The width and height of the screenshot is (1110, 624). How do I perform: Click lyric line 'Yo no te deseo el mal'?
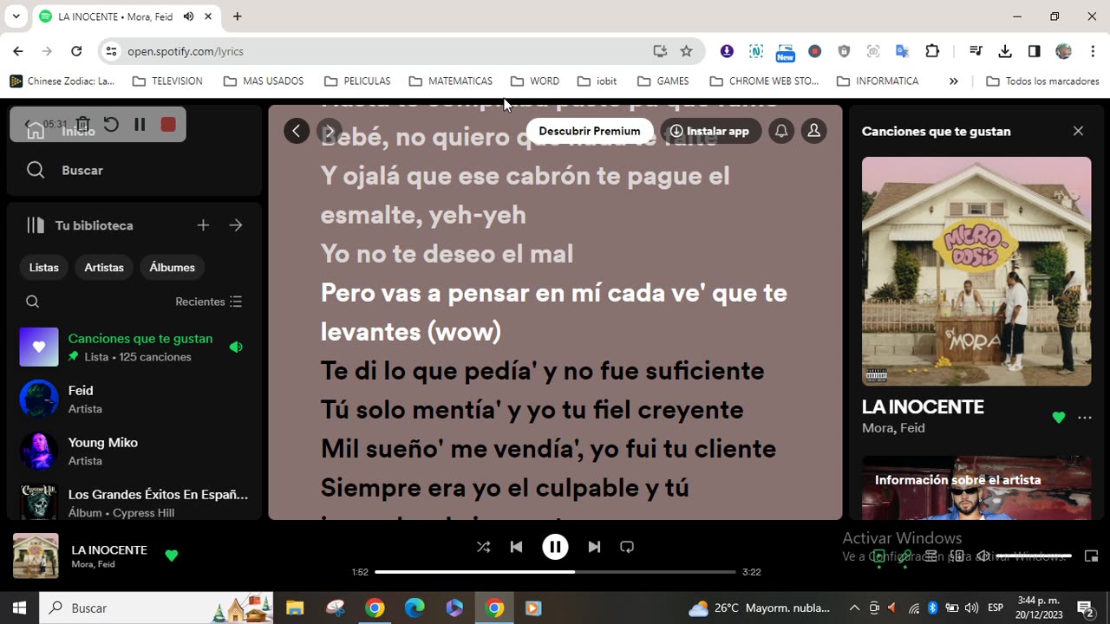click(x=447, y=253)
